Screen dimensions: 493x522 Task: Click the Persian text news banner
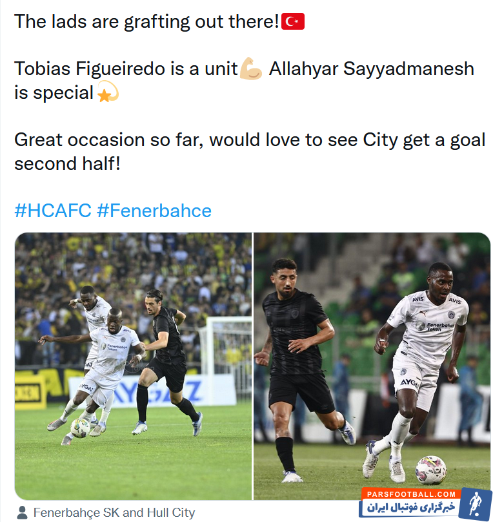[x=410, y=508]
